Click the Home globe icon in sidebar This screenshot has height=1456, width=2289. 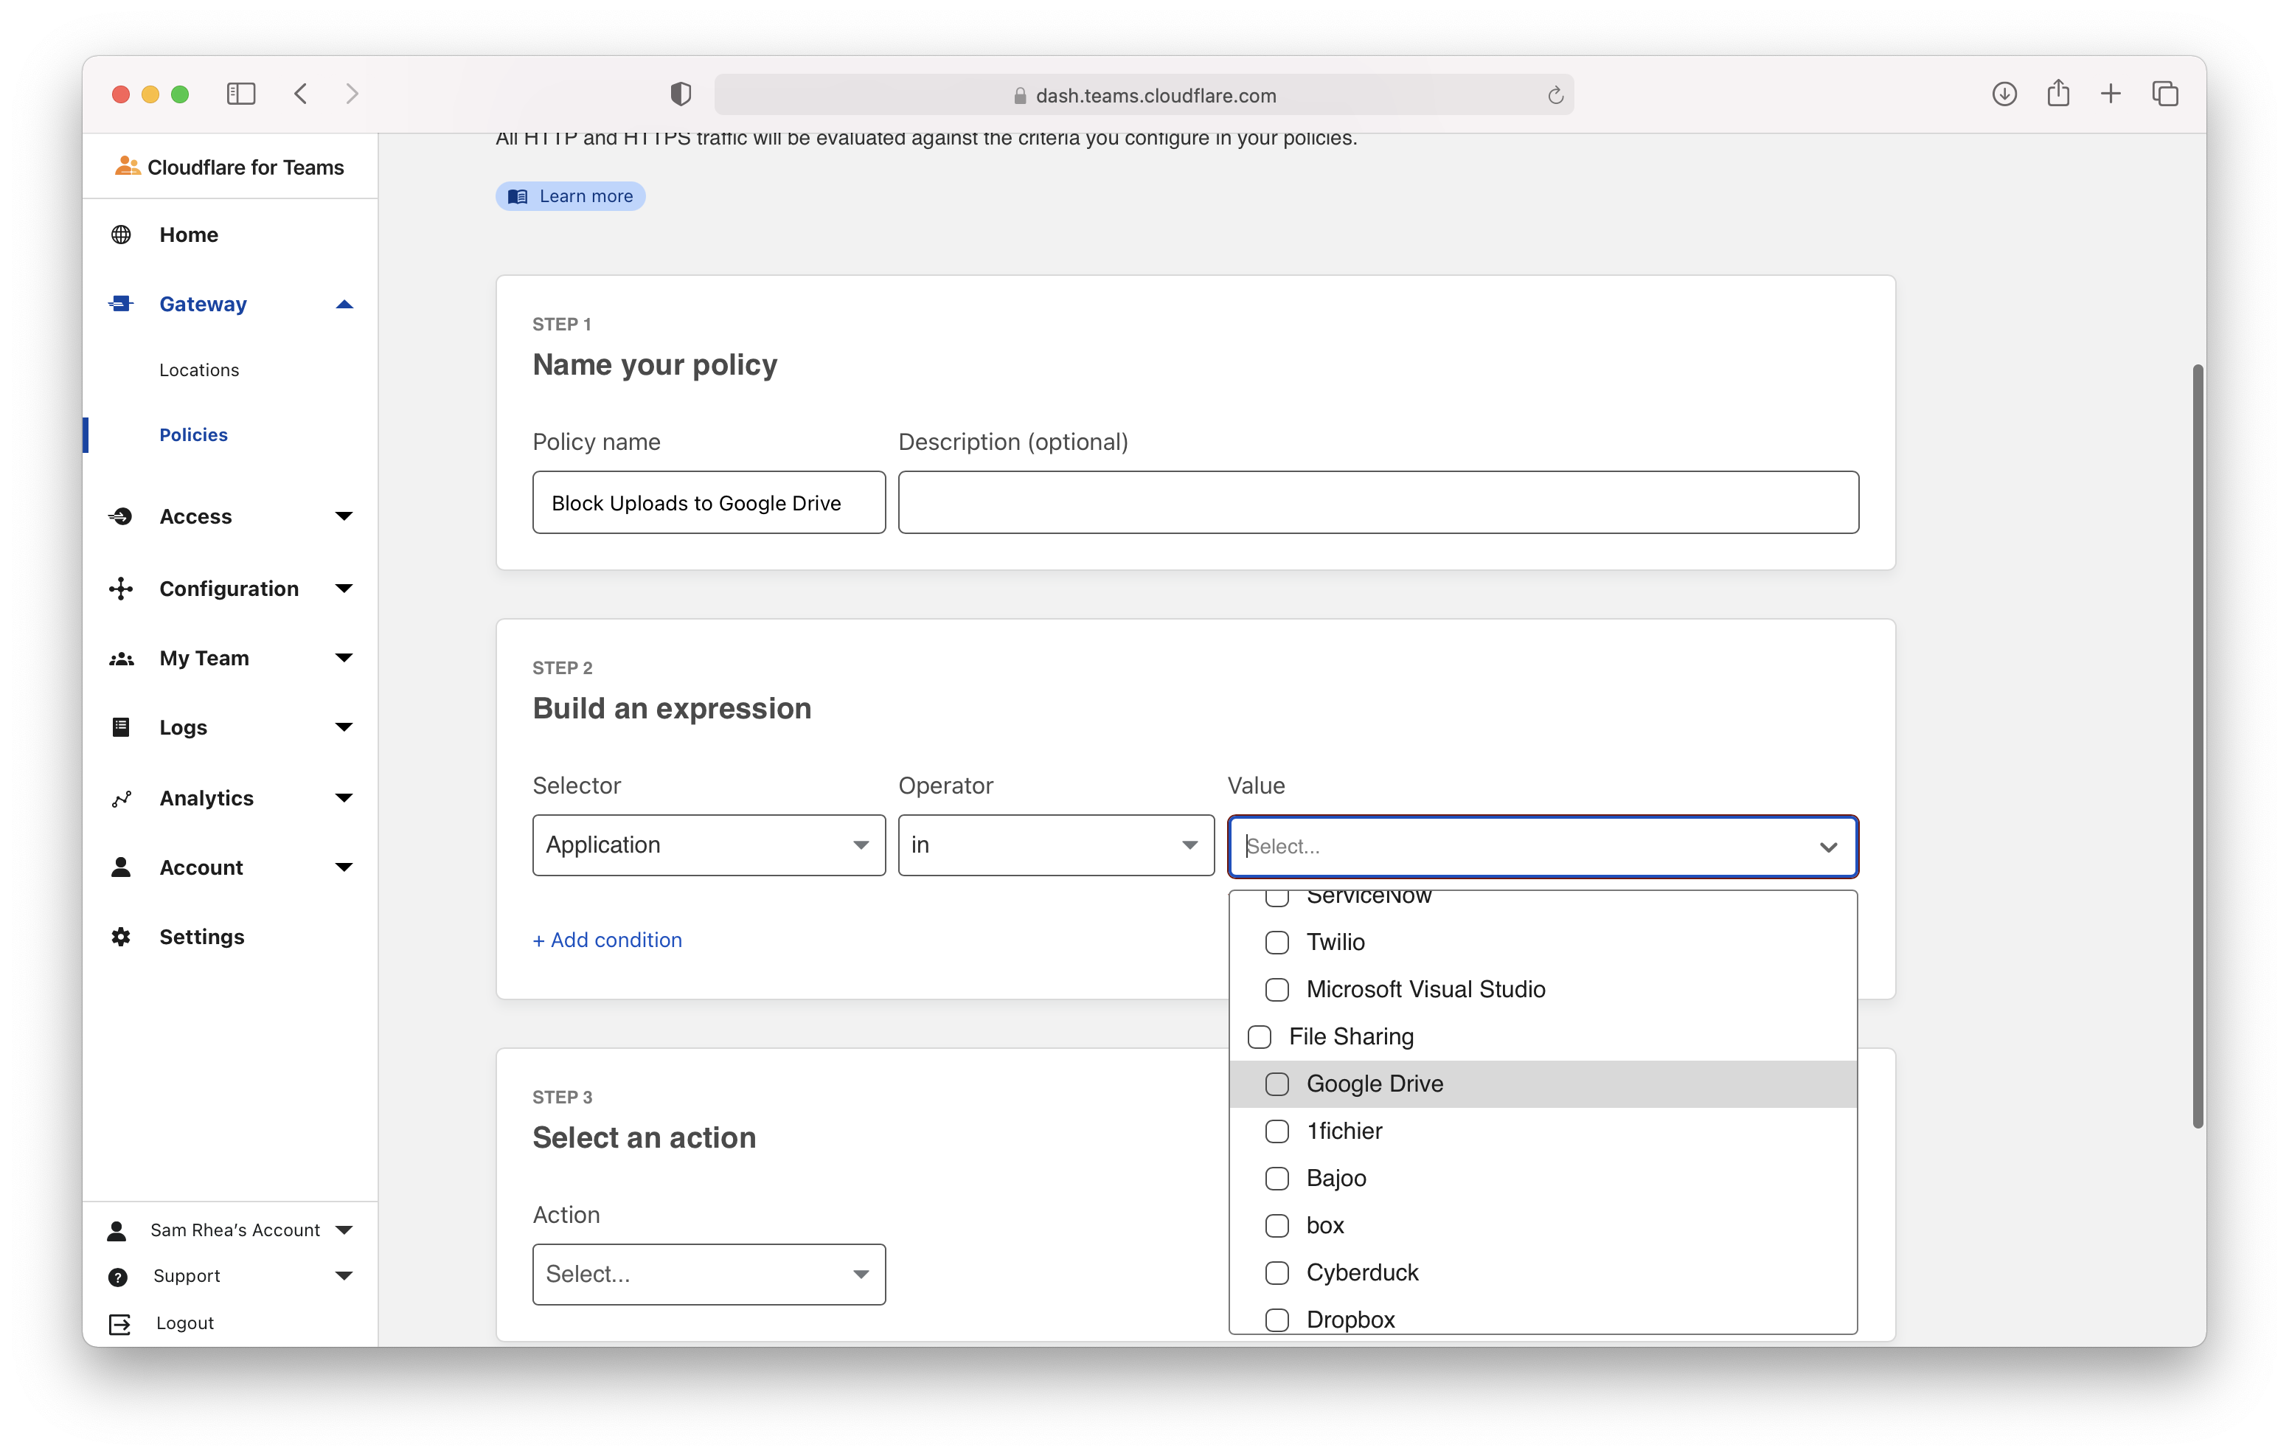point(121,235)
